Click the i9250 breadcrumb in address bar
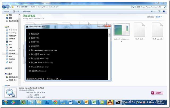 (33, 7)
